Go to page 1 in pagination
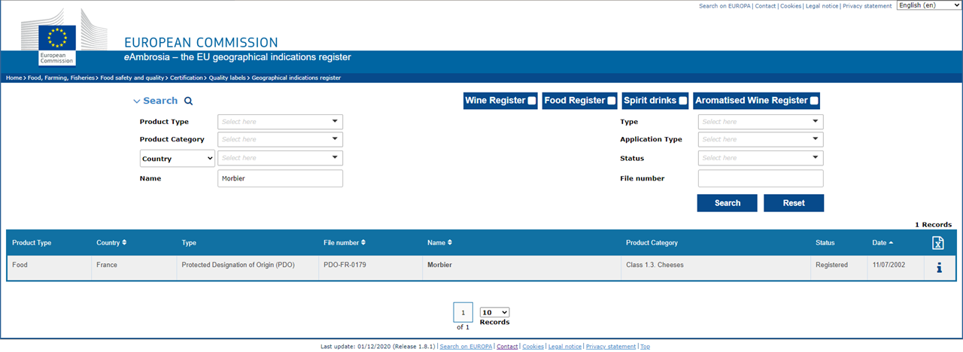 coord(463,312)
